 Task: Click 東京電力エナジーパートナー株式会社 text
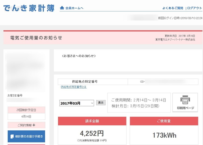175,39
